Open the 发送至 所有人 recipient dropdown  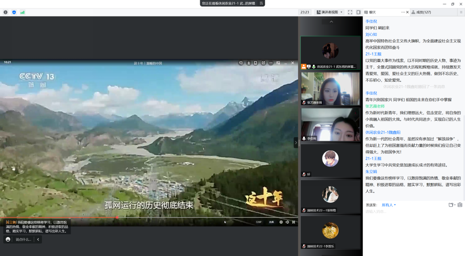point(388,205)
